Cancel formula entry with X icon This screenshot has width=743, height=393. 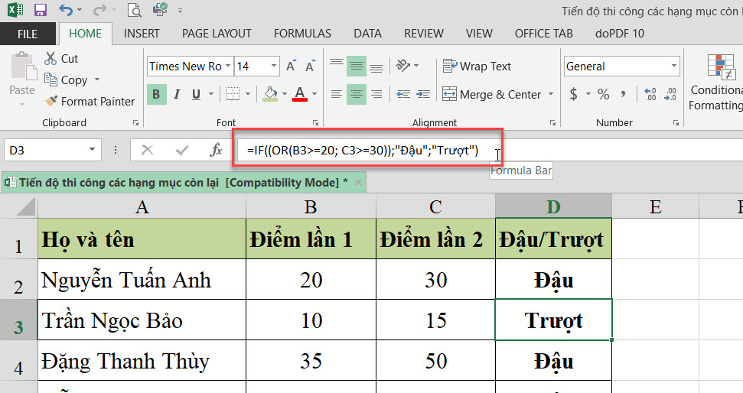point(148,150)
